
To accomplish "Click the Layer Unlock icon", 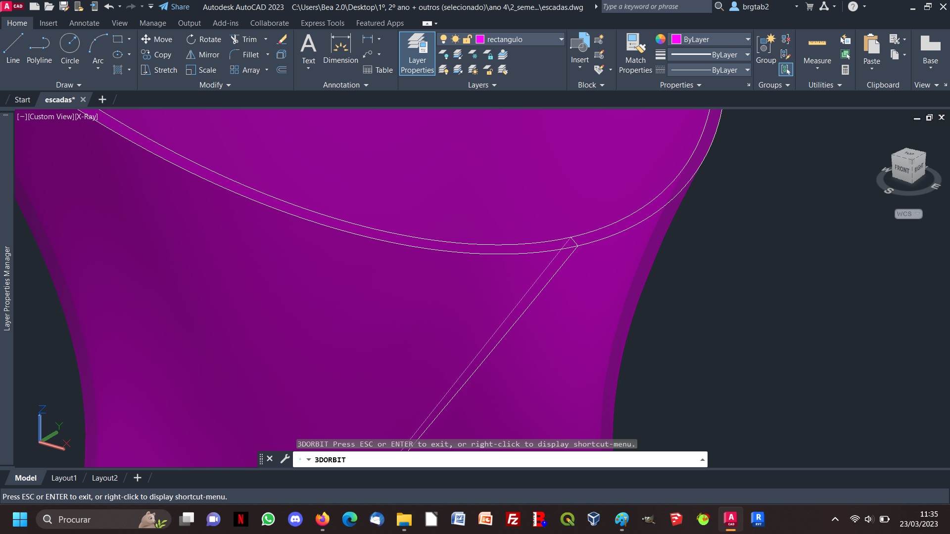I will point(488,70).
